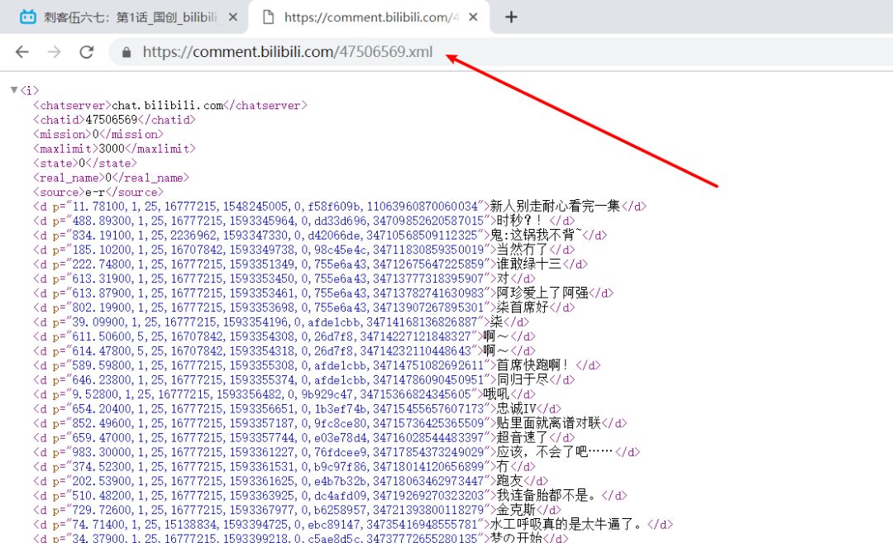Switch to the comment.bilibili.com tab
893x543 pixels.
[x=371, y=17]
